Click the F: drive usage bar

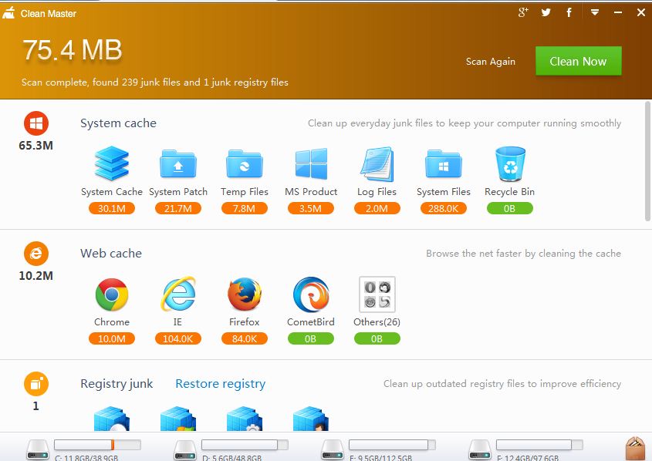coord(539,445)
